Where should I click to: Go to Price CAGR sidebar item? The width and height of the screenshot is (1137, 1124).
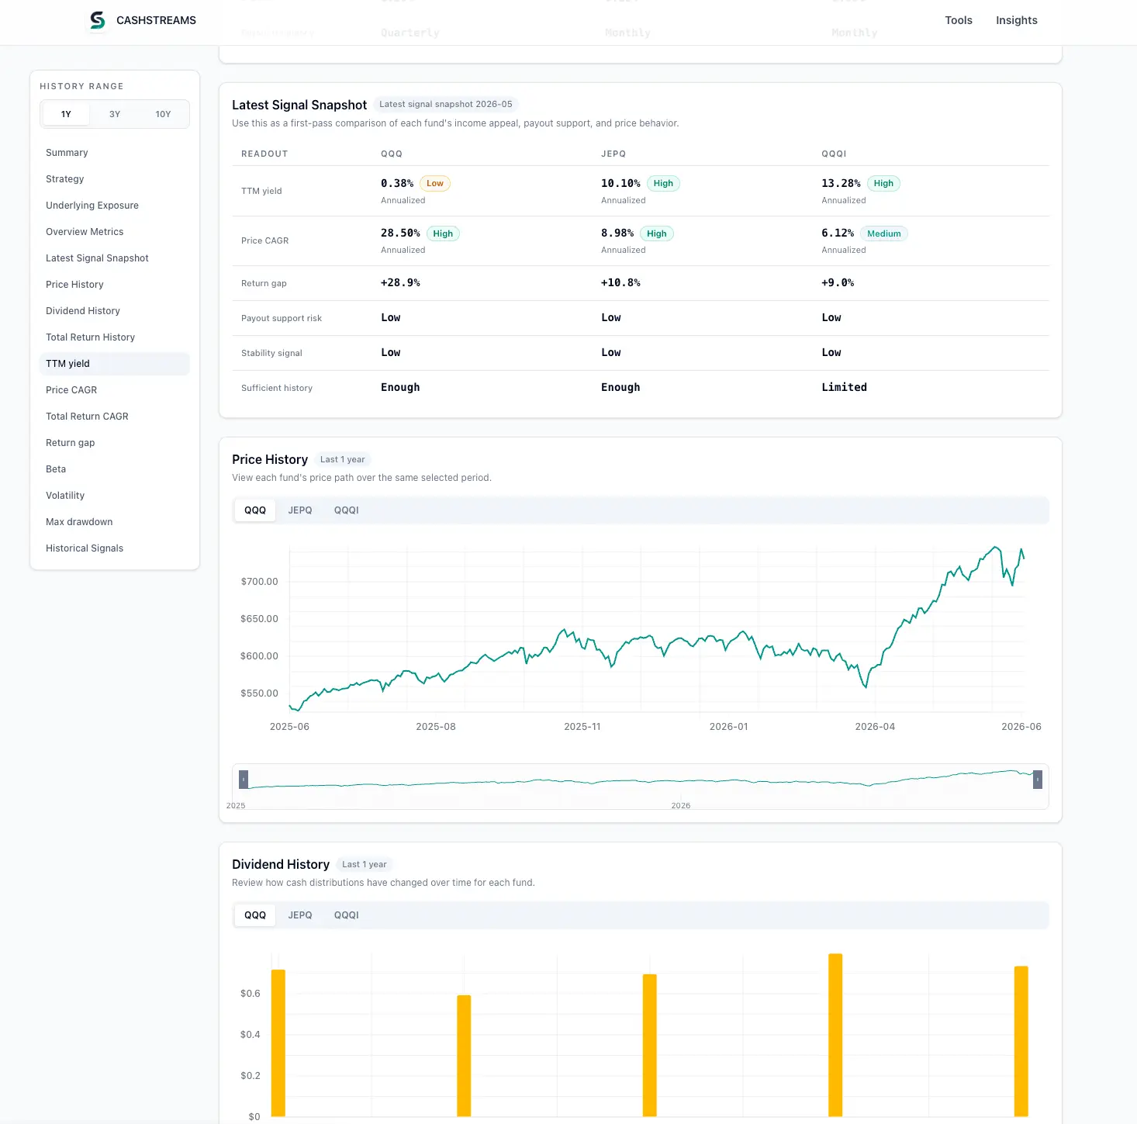114,390
